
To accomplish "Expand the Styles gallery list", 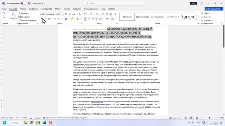I will (x=197, y=20).
